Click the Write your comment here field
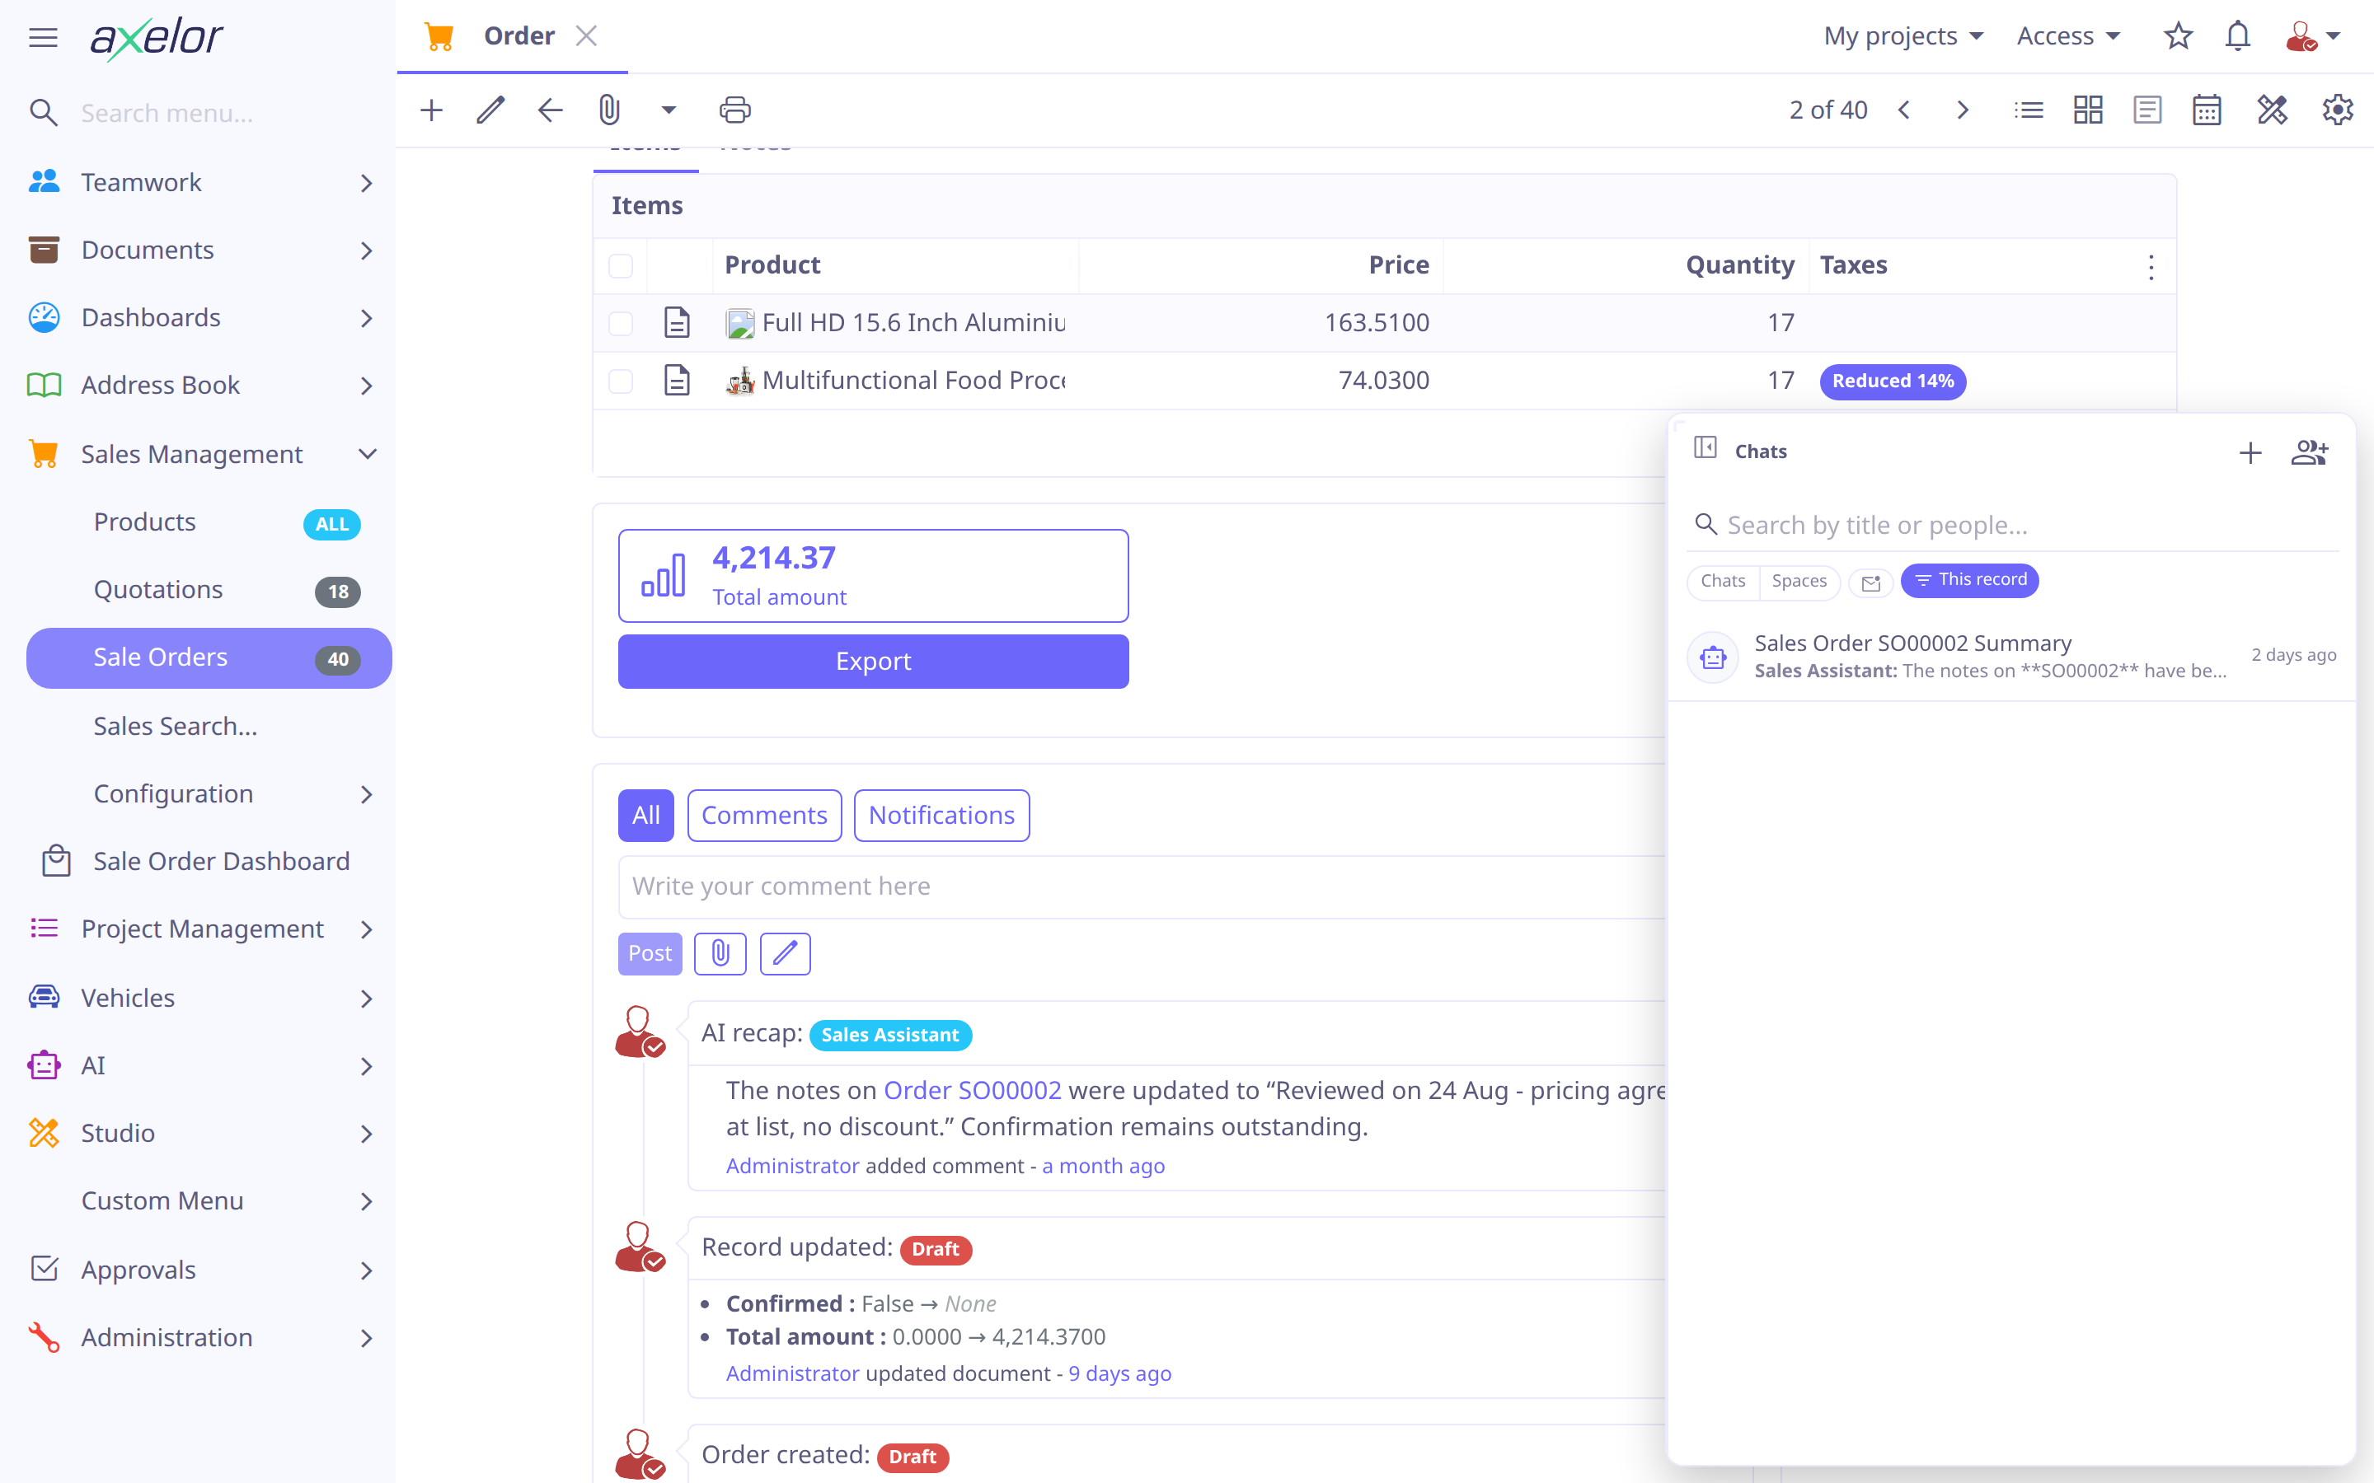The image size is (2374, 1483). pos(1142,887)
